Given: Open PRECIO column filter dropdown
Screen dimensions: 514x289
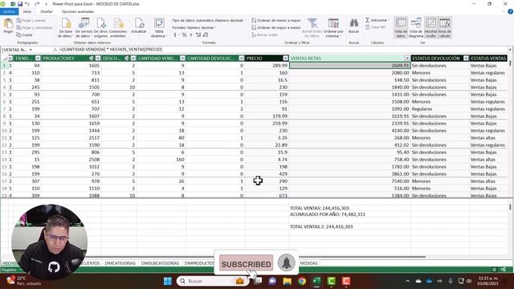Looking at the screenshot, I should click(x=285, y=59).
